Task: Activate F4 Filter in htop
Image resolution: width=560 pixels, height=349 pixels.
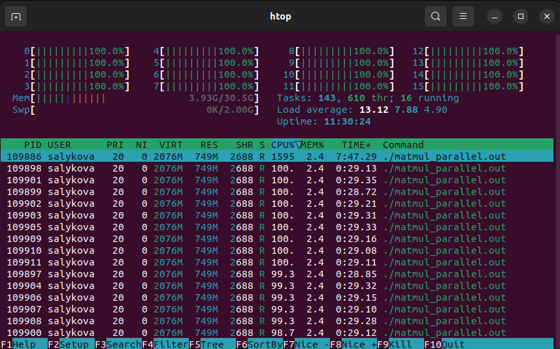Action: [165, 344]
